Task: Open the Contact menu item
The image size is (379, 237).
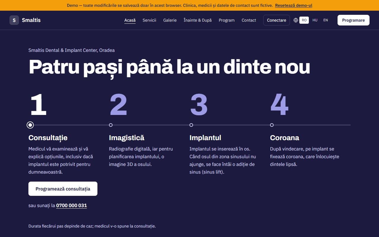Action: (x=249, y=20)
